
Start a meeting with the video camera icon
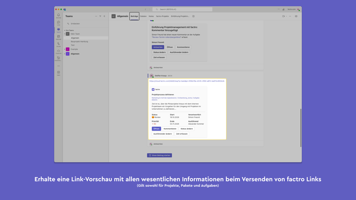click(x=283, y=16)
